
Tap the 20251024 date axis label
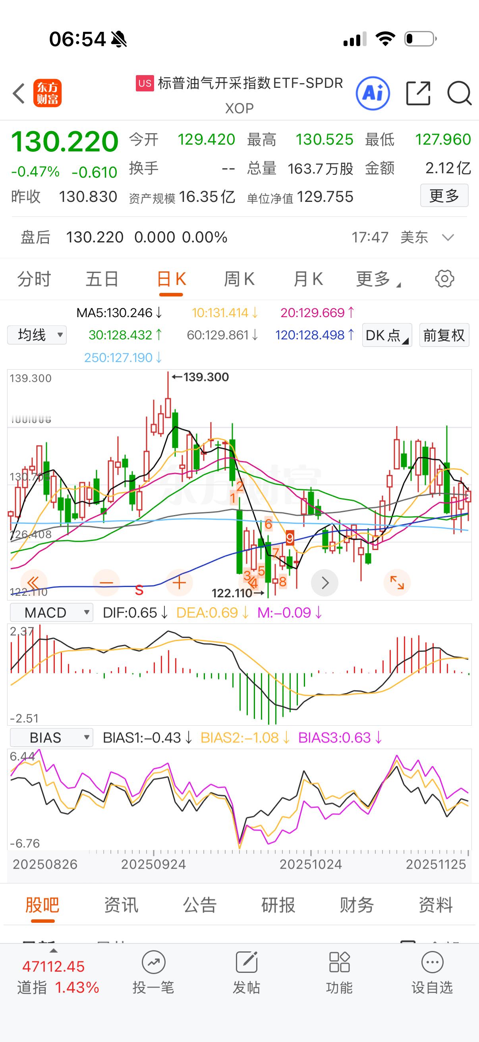point(311,864)
